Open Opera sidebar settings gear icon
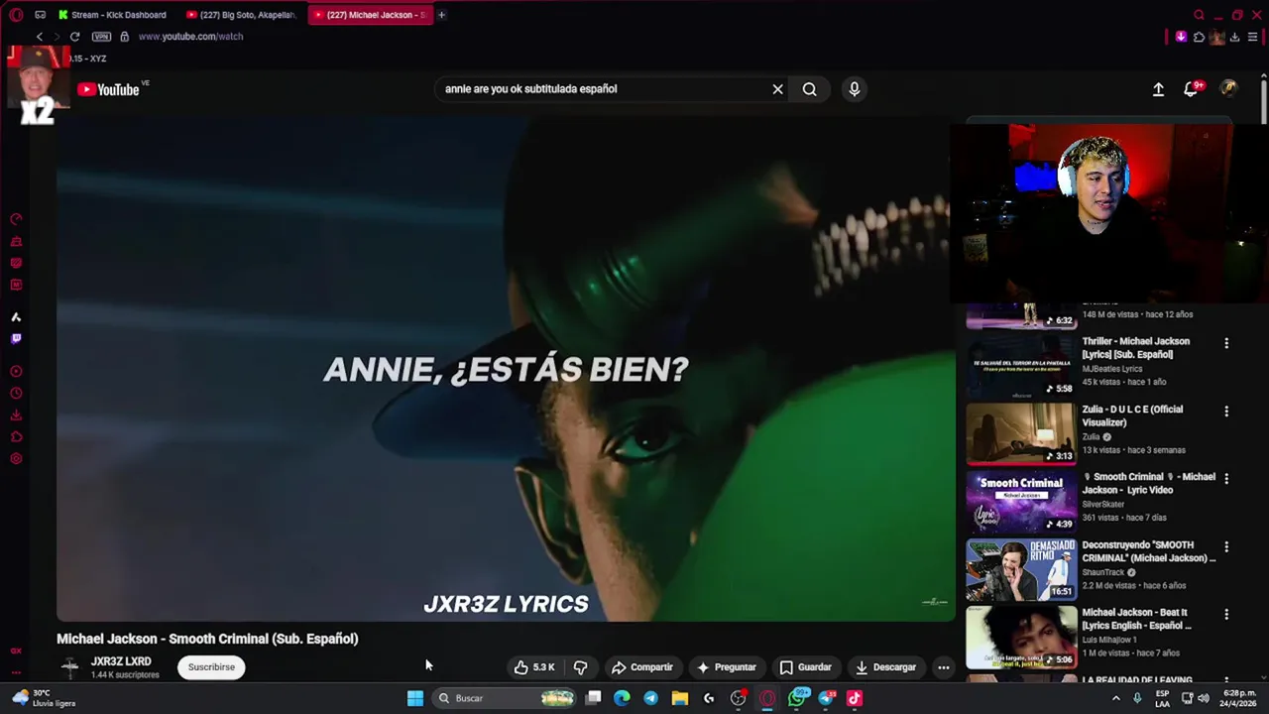 point(16,459)
